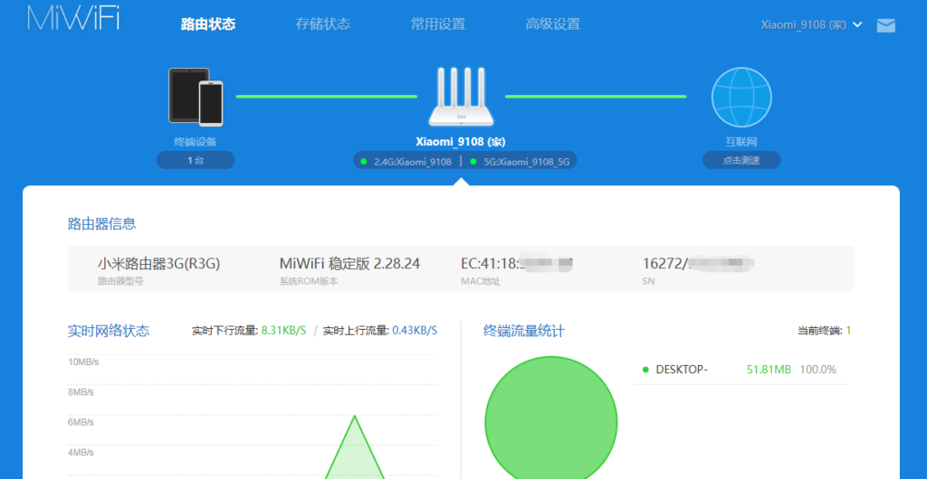
Task: Open the 高级设置 tab
Action: [553, 24]
